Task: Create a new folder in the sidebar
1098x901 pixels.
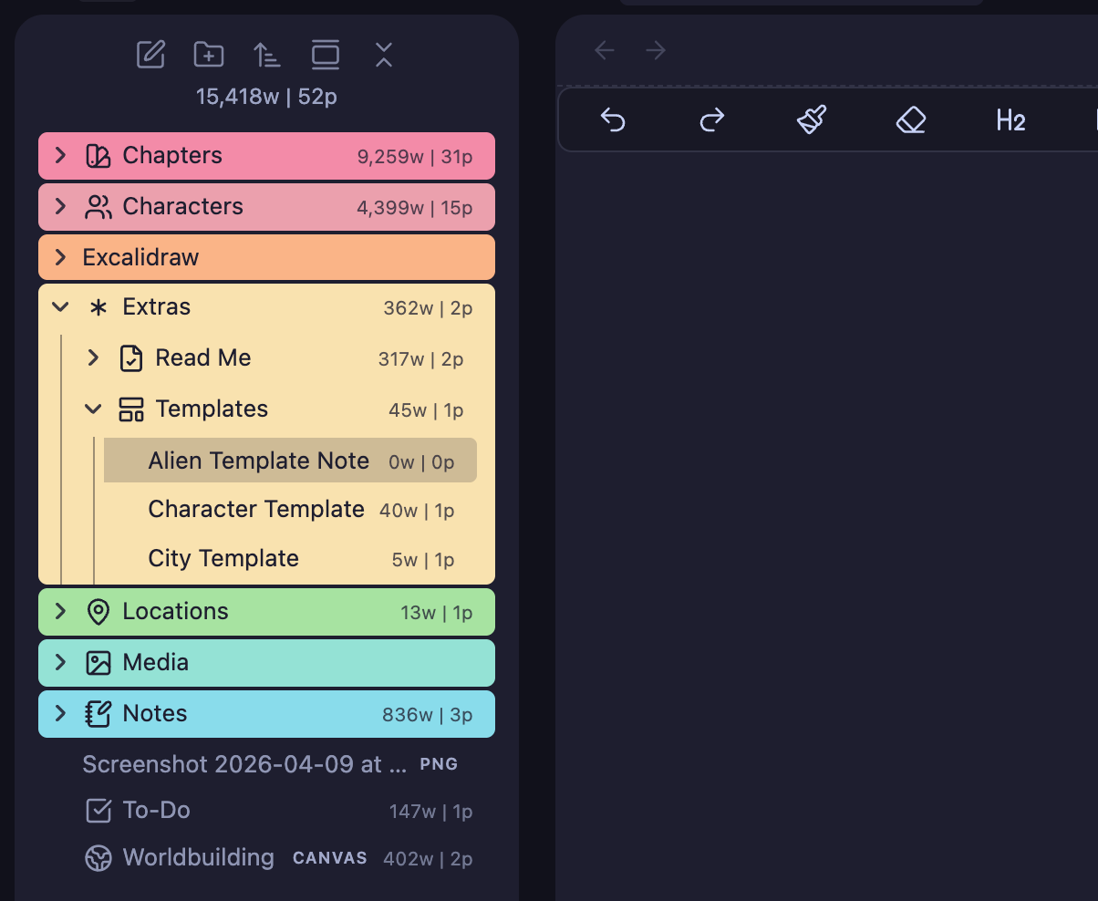Action: point(208,54)
